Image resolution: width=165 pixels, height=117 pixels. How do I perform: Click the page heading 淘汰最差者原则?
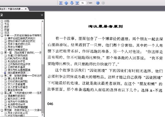click(105, 26)
